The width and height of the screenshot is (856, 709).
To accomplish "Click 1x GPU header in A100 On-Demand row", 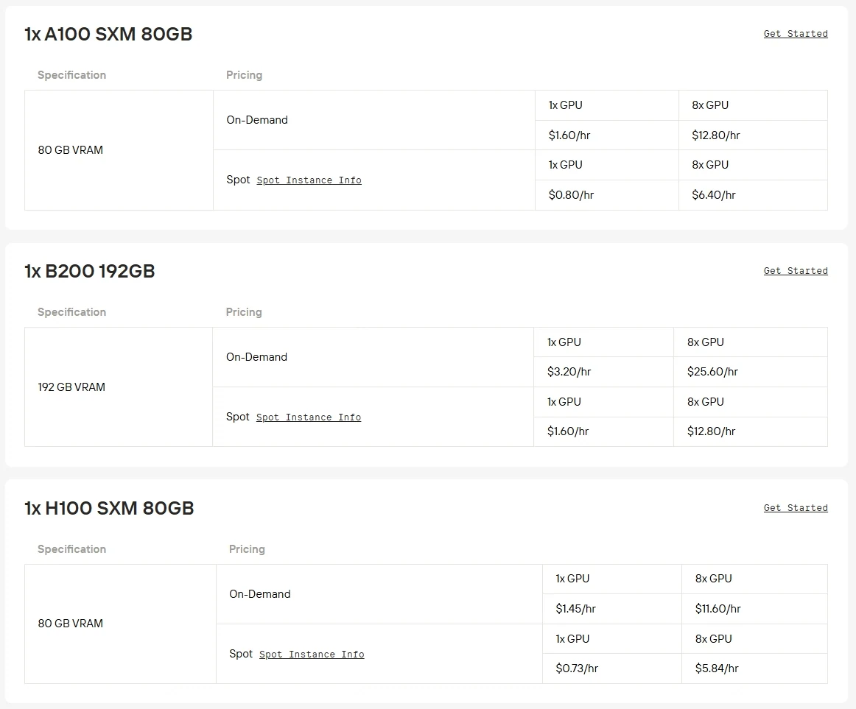I will coord(566,105).
